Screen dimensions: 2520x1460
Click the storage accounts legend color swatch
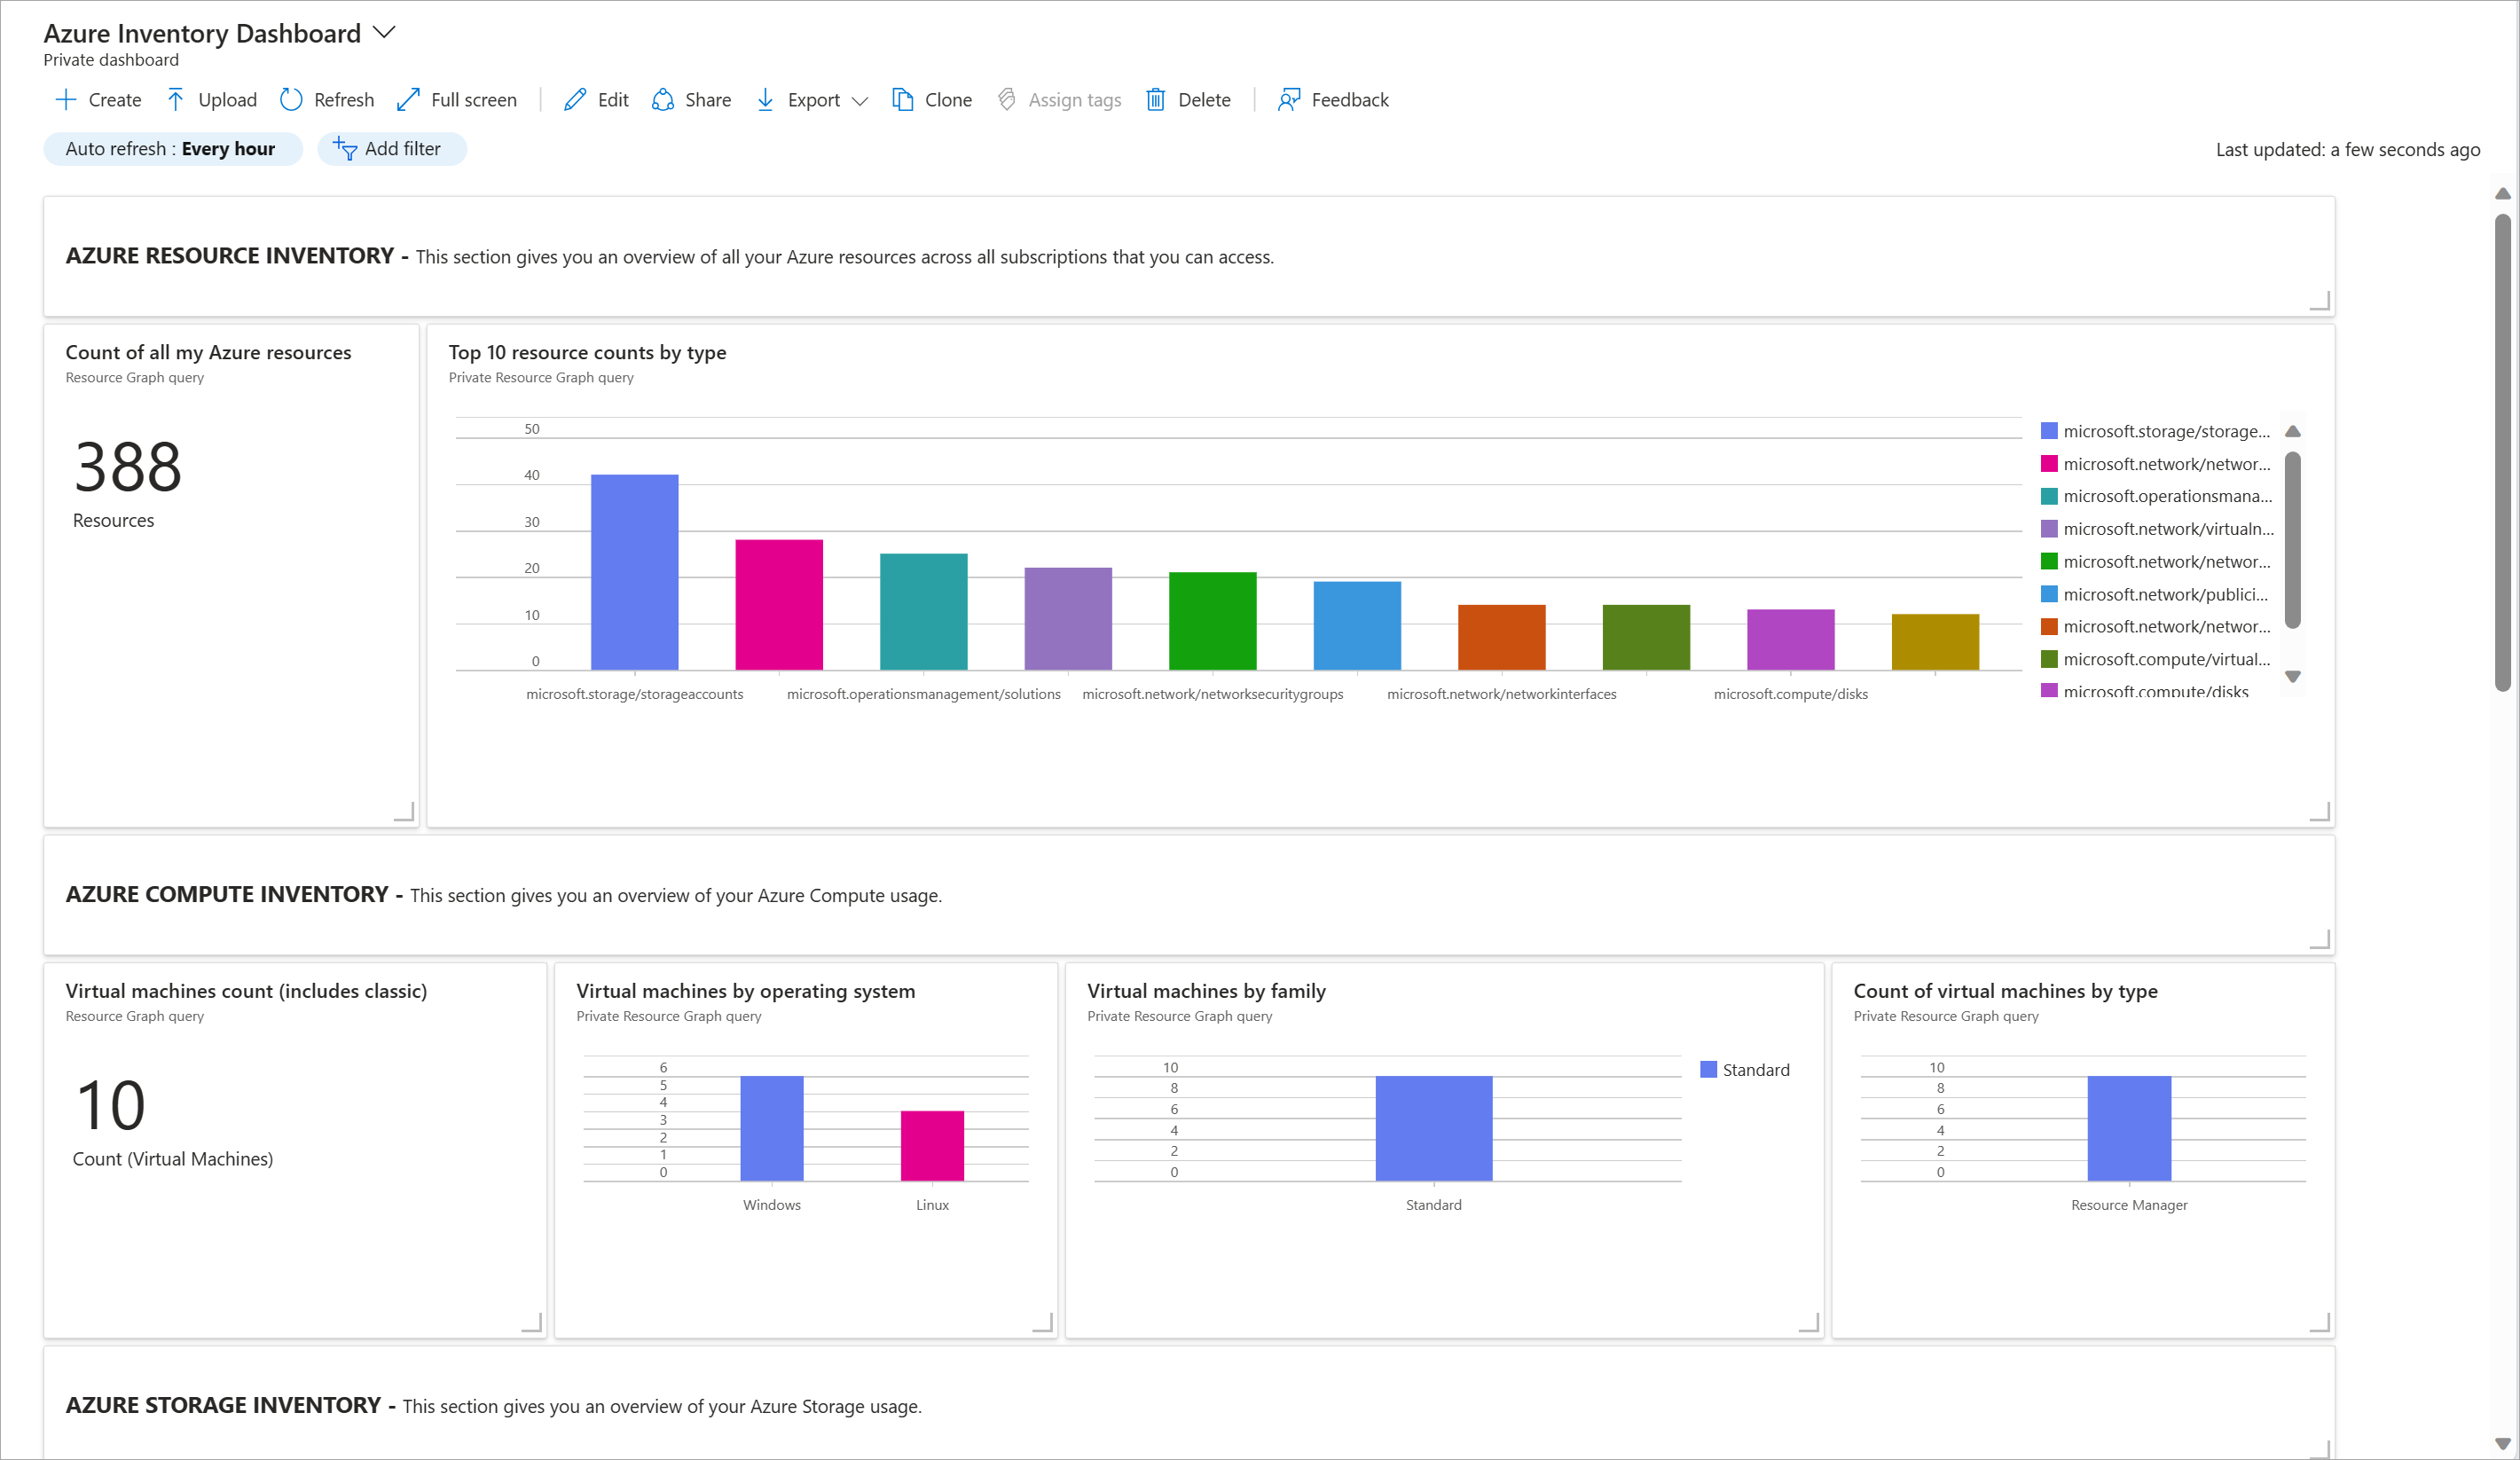(x=2049, y=431)
